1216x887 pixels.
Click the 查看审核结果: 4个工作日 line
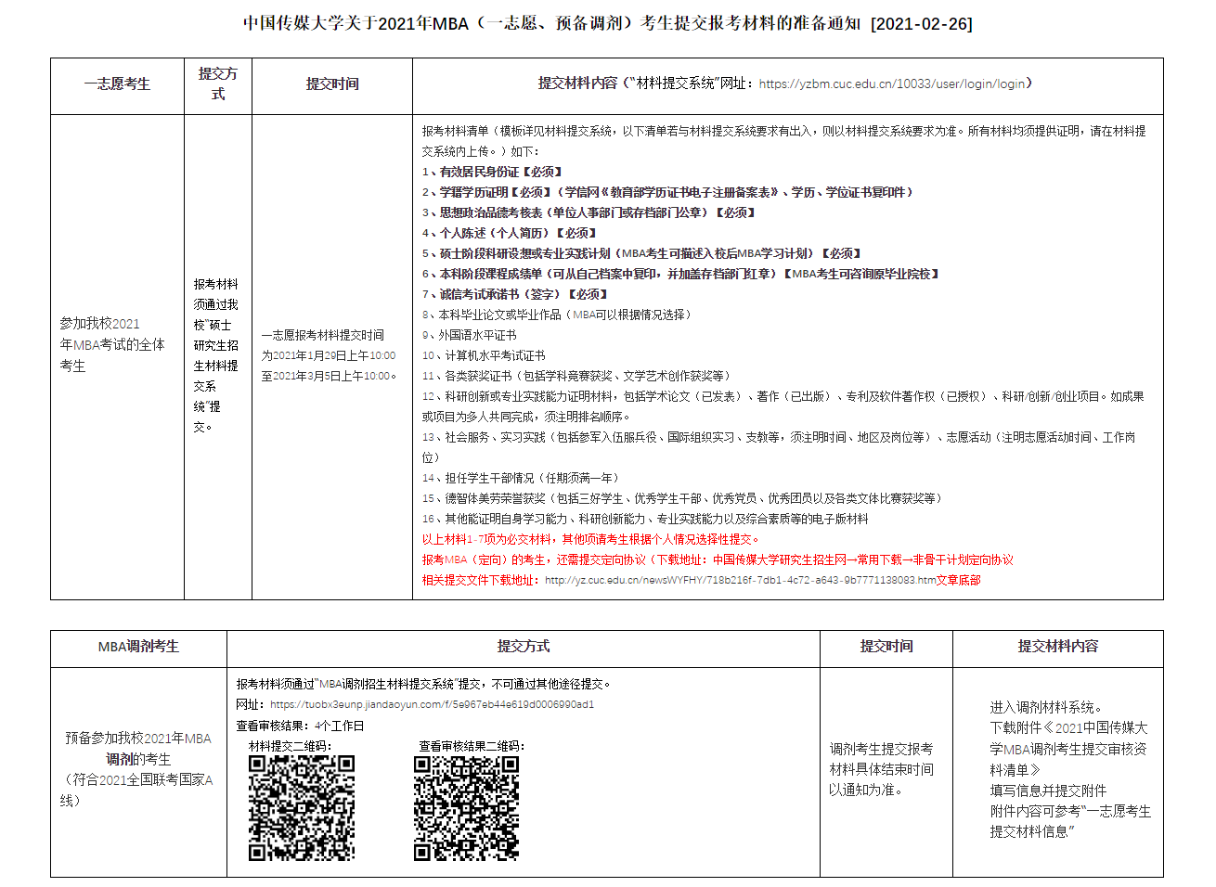[300, 726]
